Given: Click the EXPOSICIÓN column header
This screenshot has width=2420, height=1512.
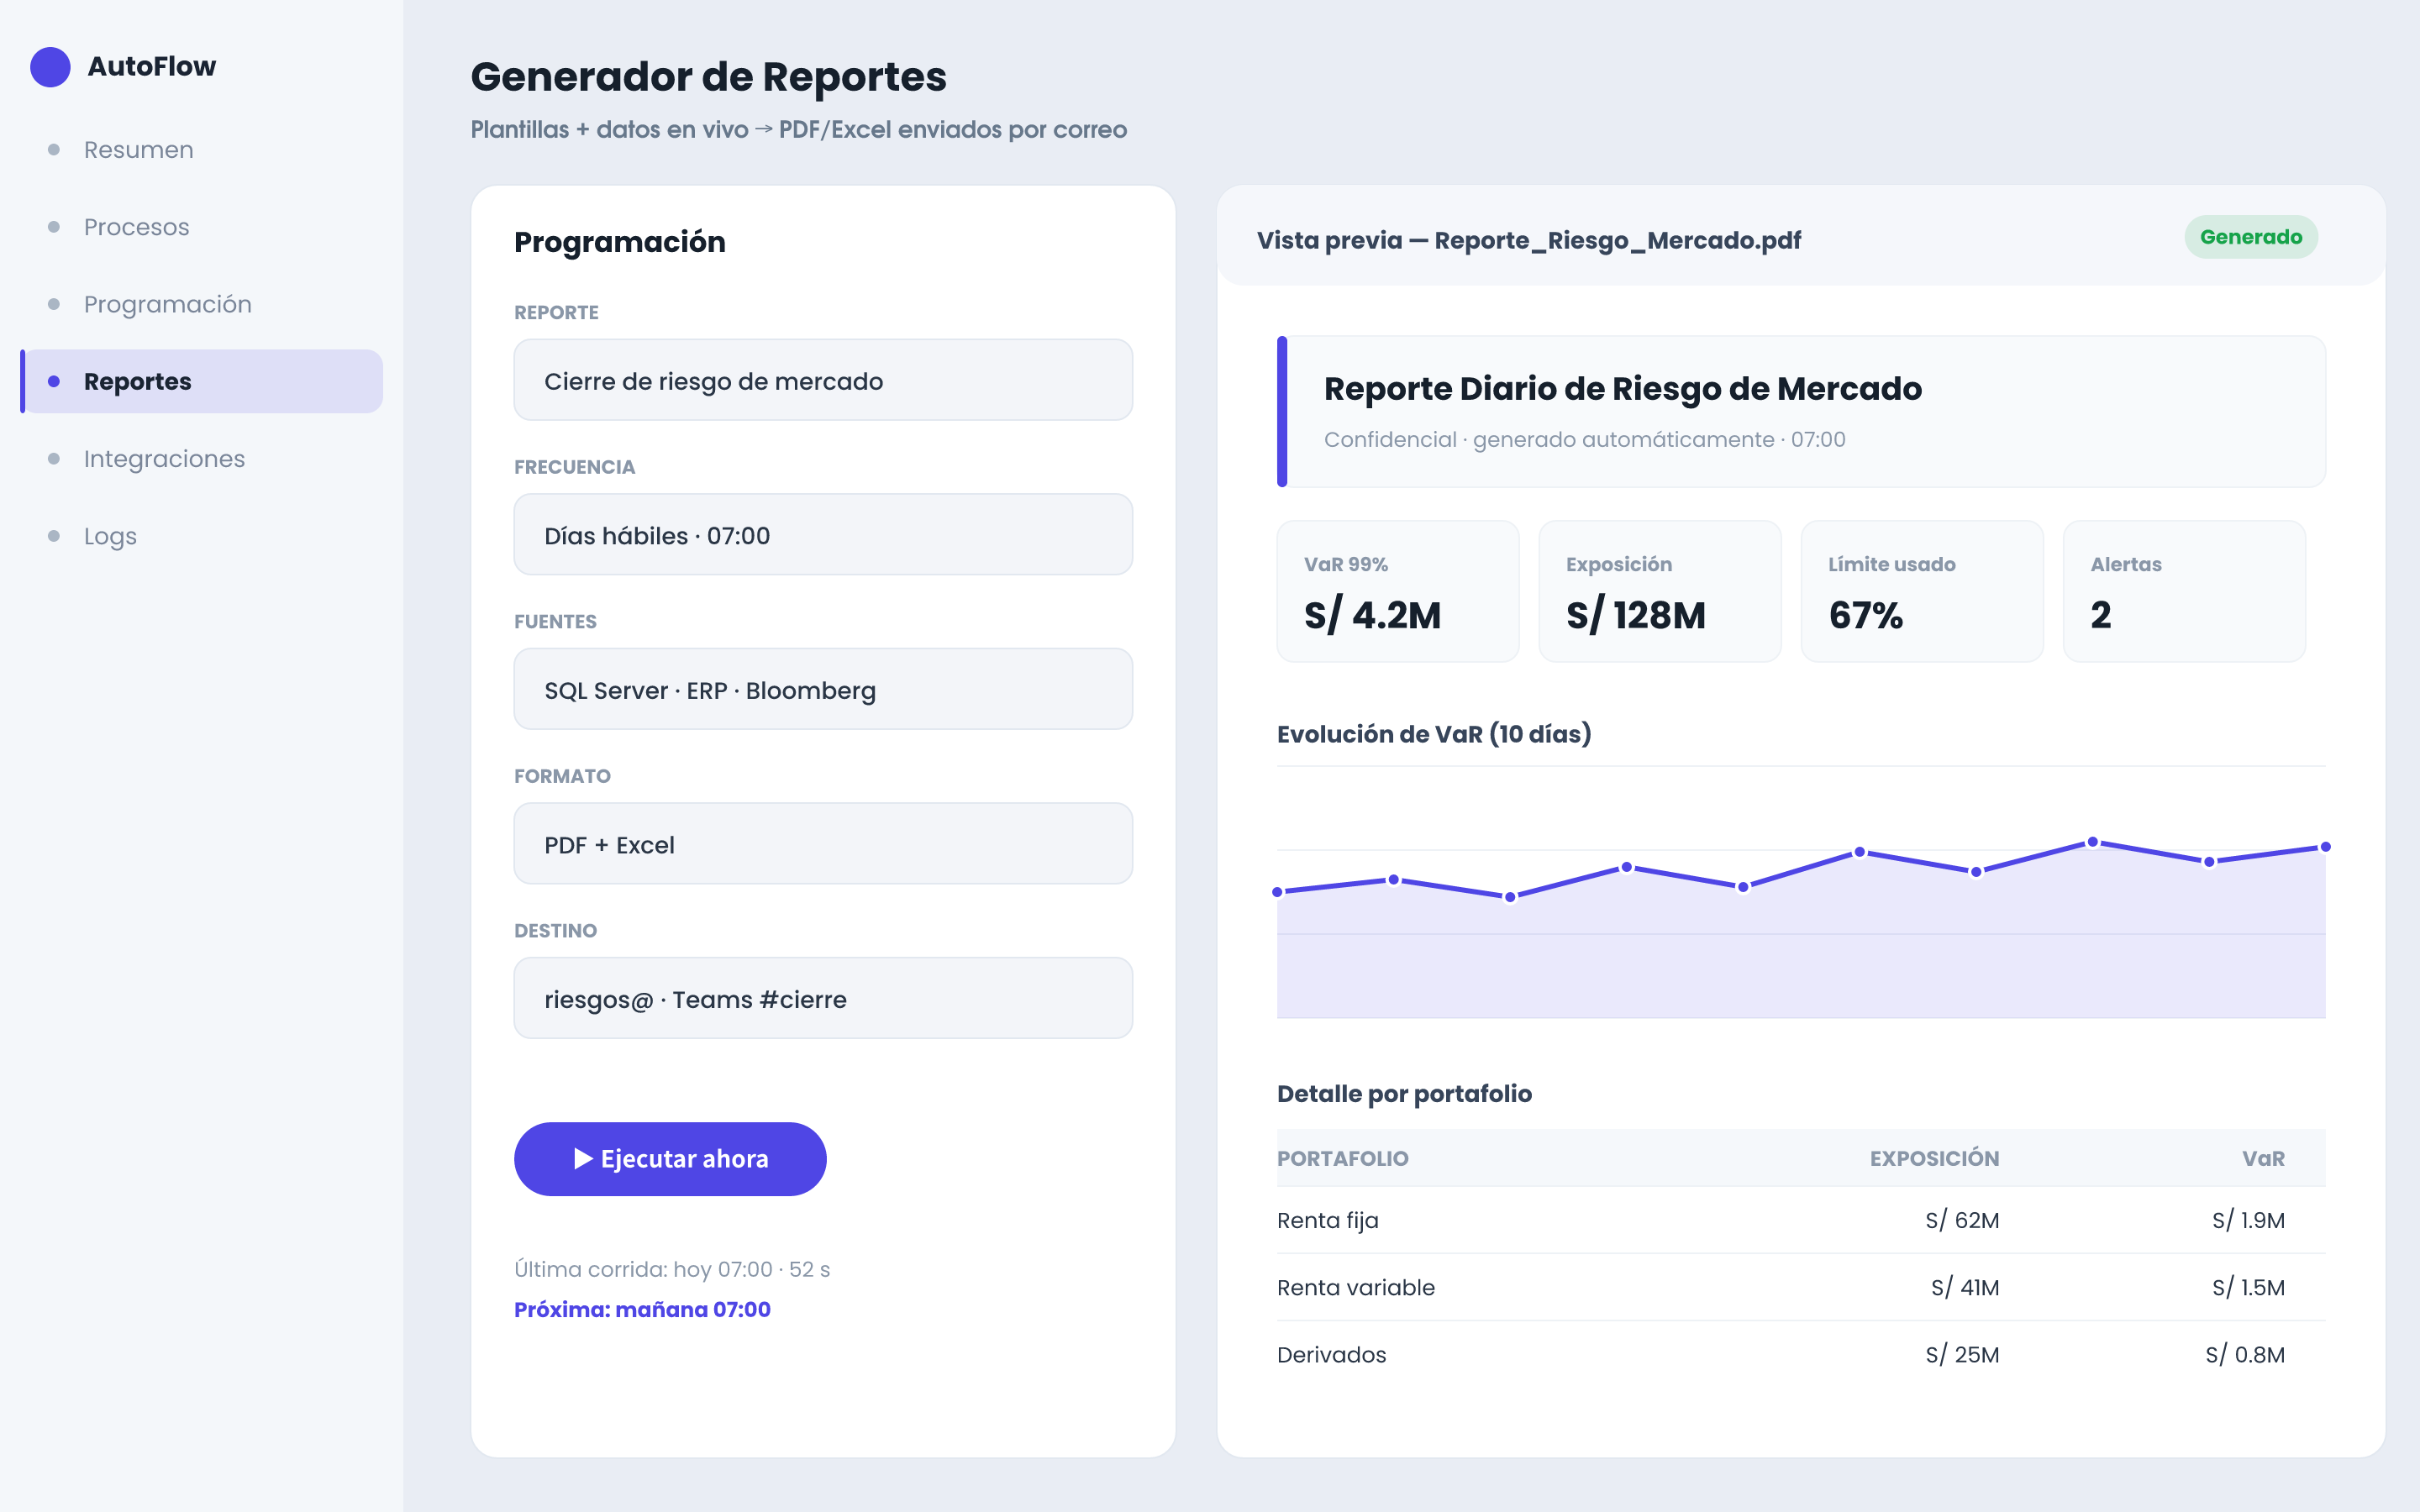Looking at the screenshot, I should [1934, 1158].
